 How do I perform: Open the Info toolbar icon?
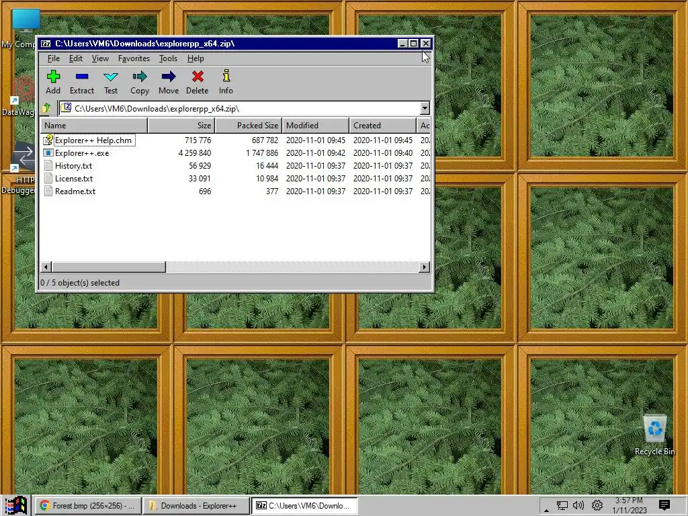(x=226, y=76)
